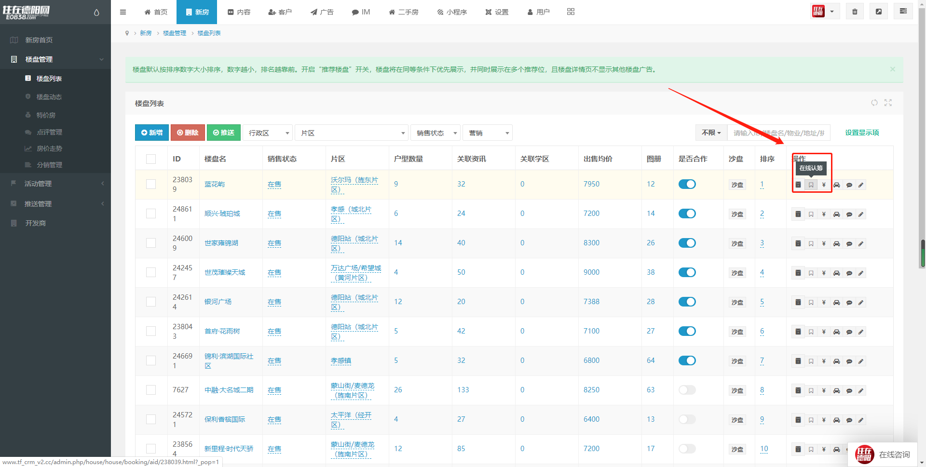Click the car icon for 保利香槟国际
Screen dimensions: 926x467
coord(836,420)
